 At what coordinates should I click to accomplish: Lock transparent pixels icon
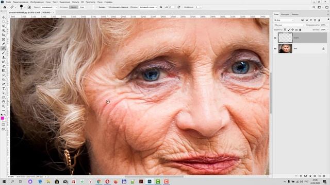[285, 30]
